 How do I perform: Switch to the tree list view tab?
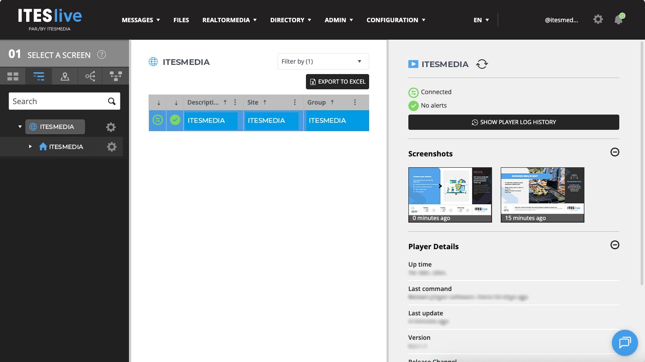pyautogui.click(x=39, y=76)
